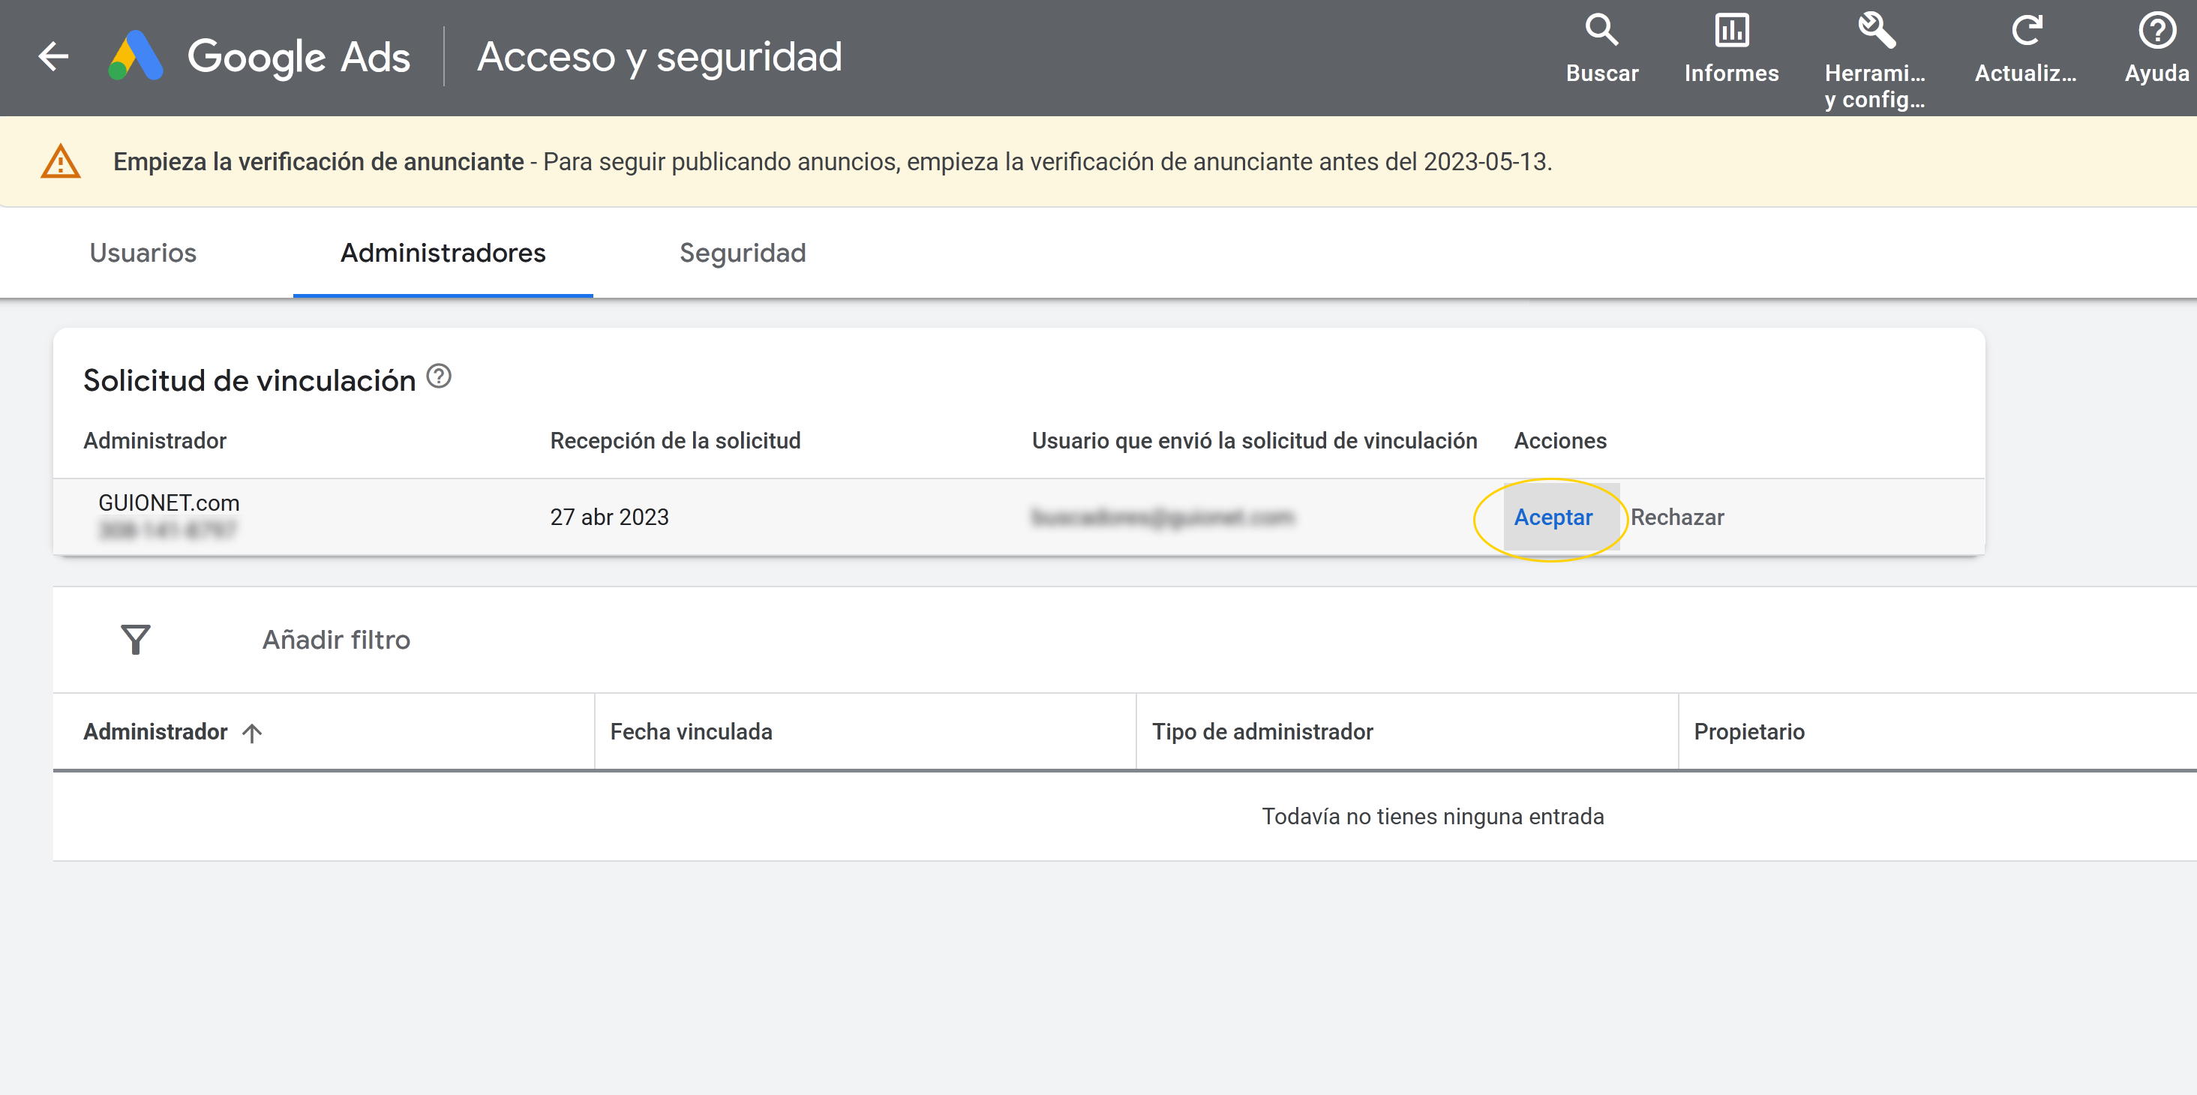
Task: Select the Administradores tab
Action: (443, 253)
